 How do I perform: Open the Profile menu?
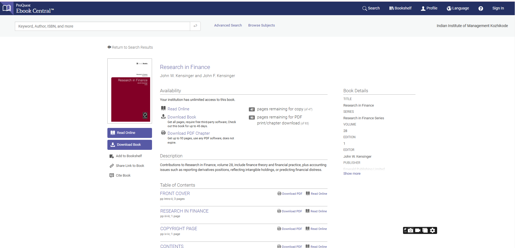coord(429,8)
